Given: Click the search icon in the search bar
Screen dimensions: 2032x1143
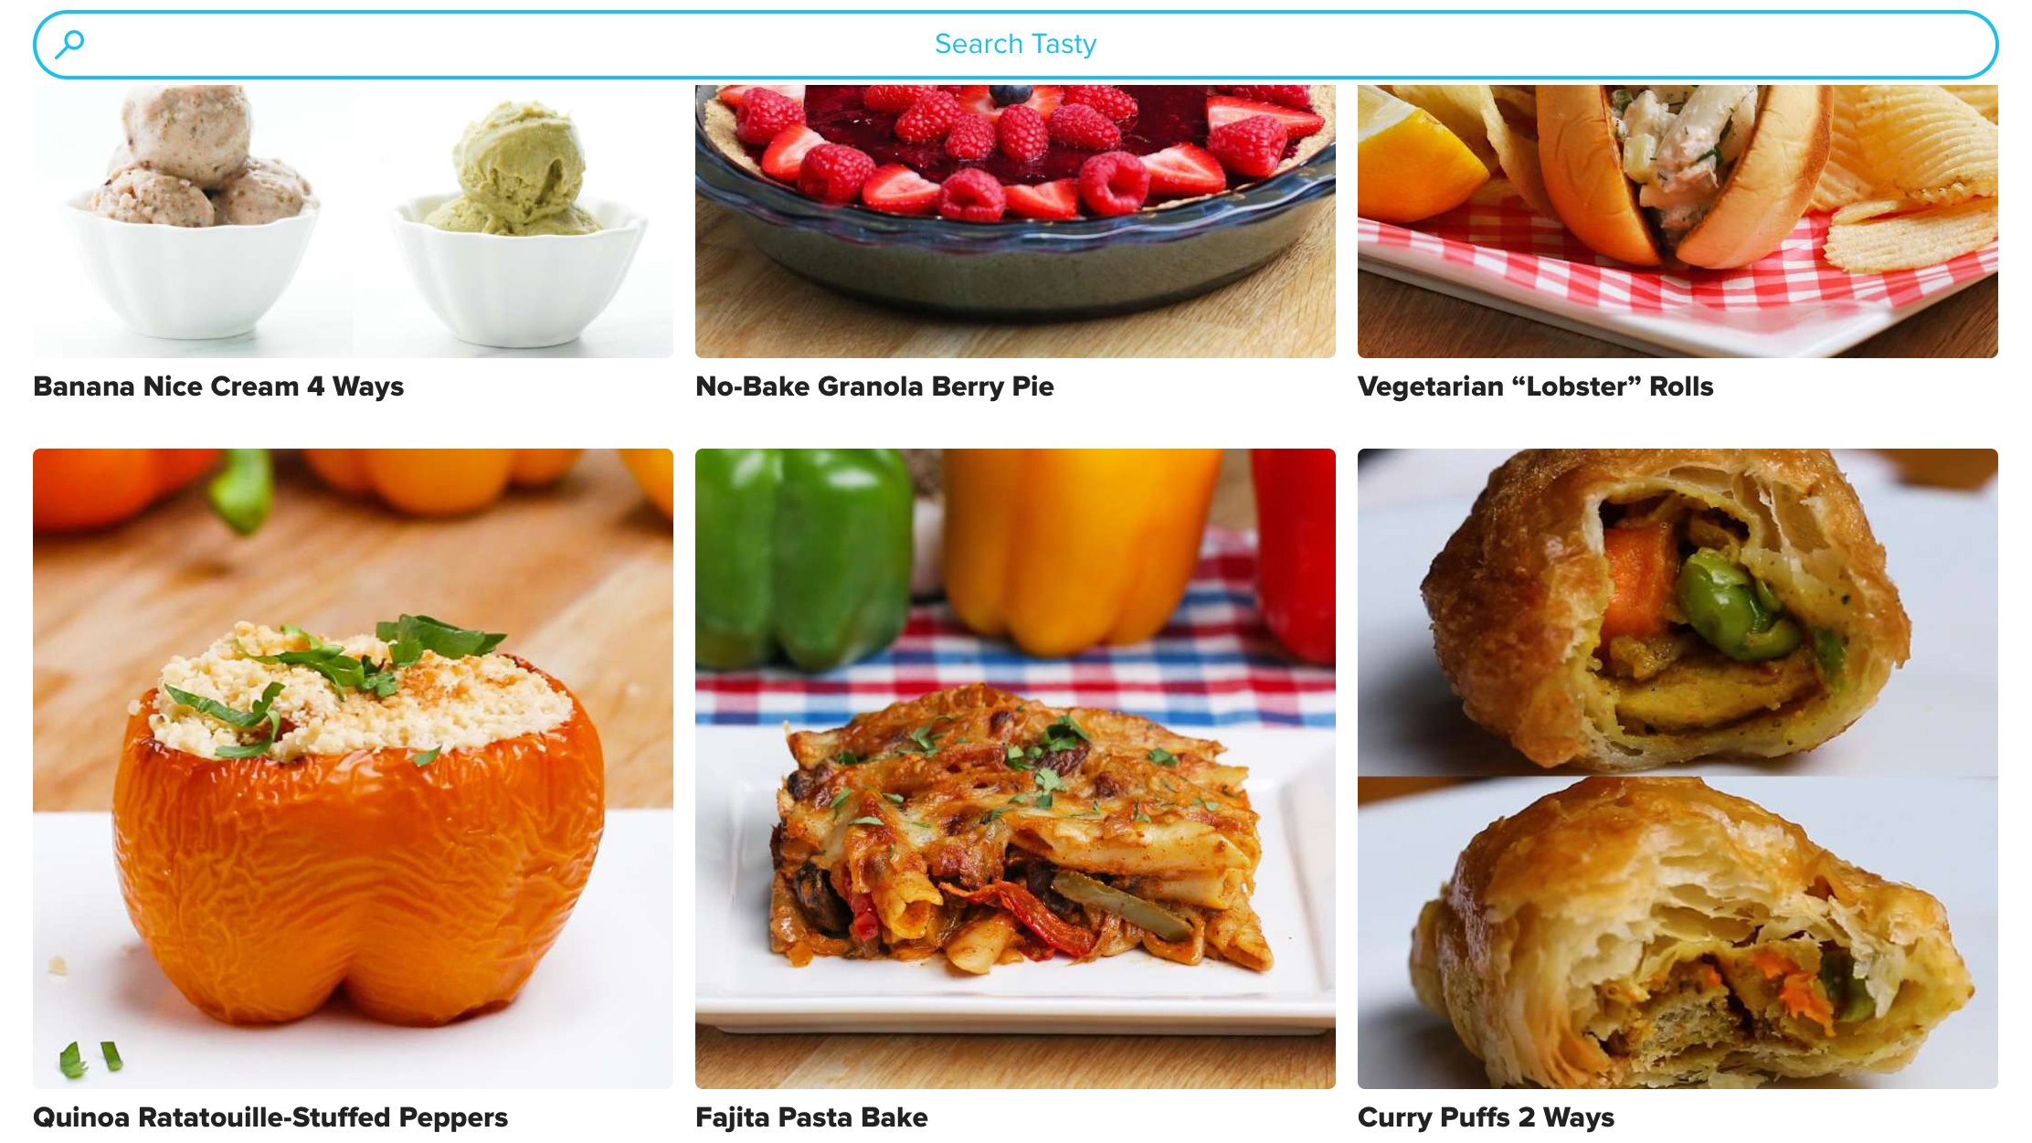Looking at the screenshot, I should [x=71, y=42].
